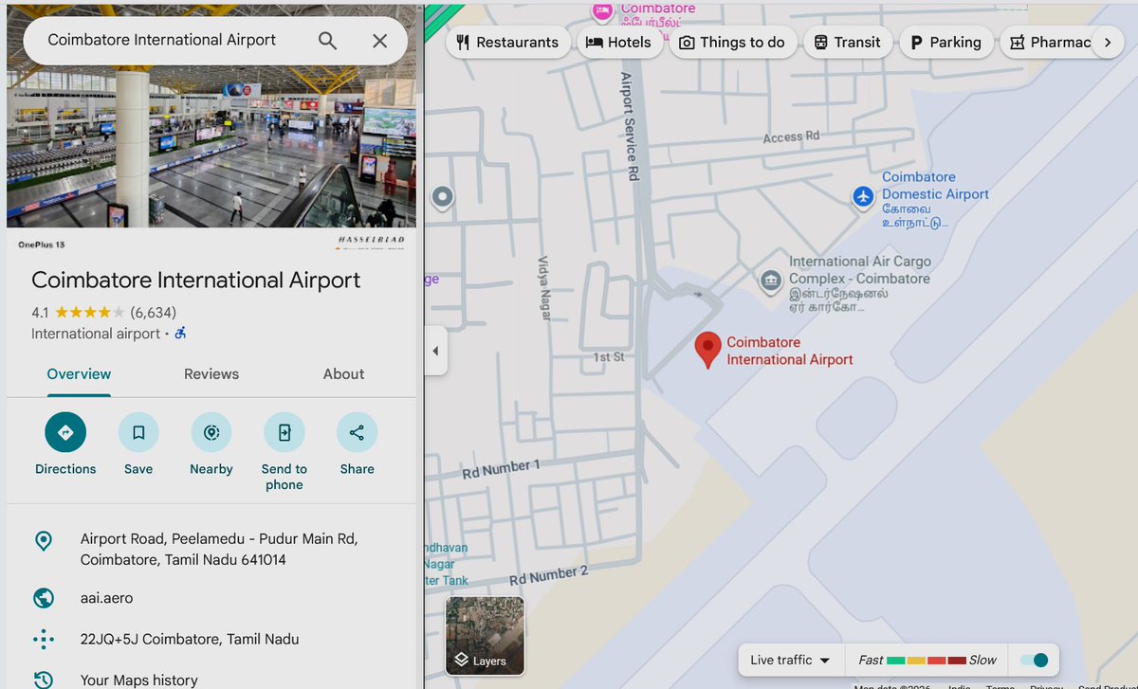Switch to the Overview tab
This screenshot has width=1138, height=689.
pyautogui.click(x=79, y=373)
